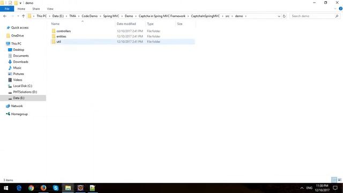343x193 pixels.
Task: Open Skype from taskbar
Action: 56,188
